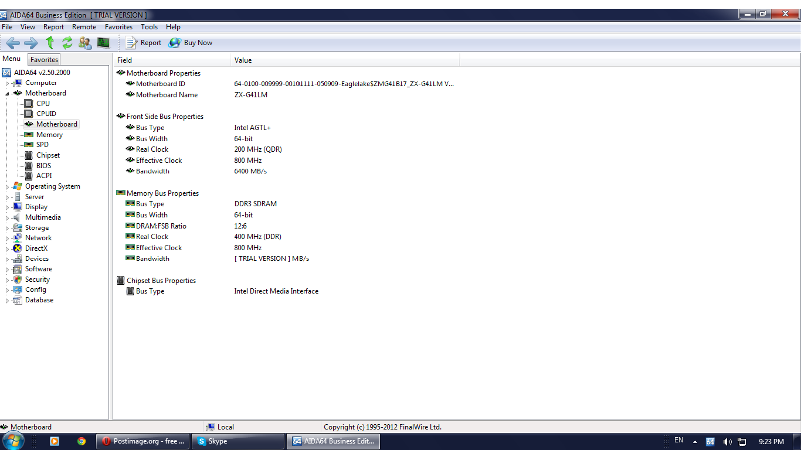Screen dimensions: 801x450
Task: Select the ACPI icon in tree
Action: coord(29,175)
